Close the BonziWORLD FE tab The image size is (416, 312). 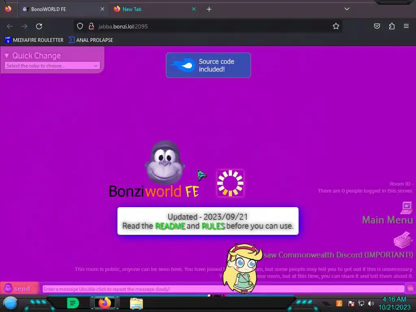[x=102, y=9]
